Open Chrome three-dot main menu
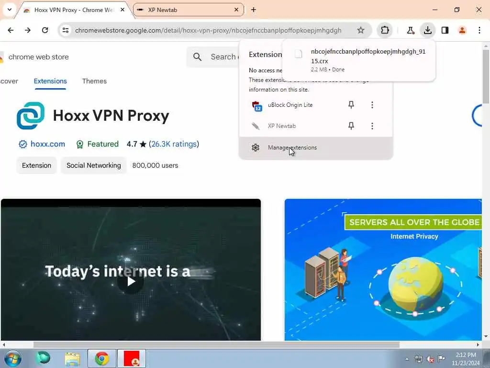490x368 pixels. coord(479,30)
